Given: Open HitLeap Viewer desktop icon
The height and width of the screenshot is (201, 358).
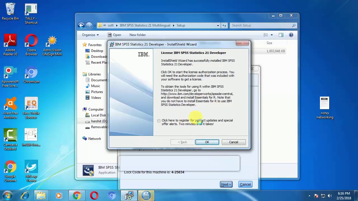Looking at the screenshot, I should [31, 171].
